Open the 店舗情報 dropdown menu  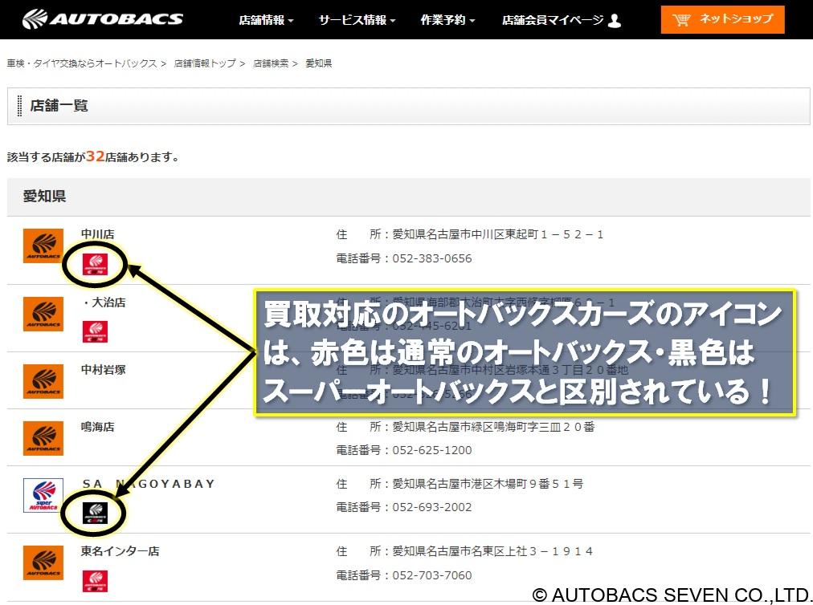pyautogui.click(x=265, y=20)
